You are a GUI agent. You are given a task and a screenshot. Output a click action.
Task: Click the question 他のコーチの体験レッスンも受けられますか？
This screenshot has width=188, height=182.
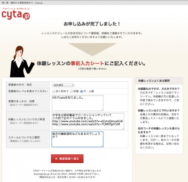(158, 130)
